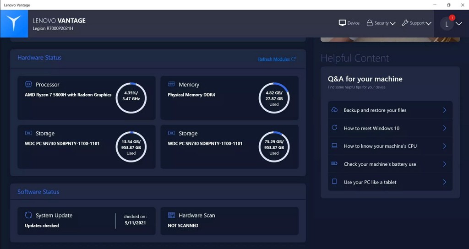This screenshot has width=469, height=249.
Task: Click the partially visible banner image above Helpful Content
Action: click(x=390, y=39)
